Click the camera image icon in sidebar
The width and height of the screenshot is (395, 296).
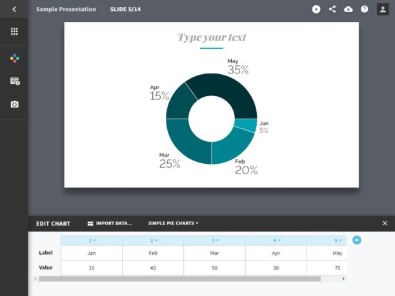pyautogui.click(x=15, y=104)
